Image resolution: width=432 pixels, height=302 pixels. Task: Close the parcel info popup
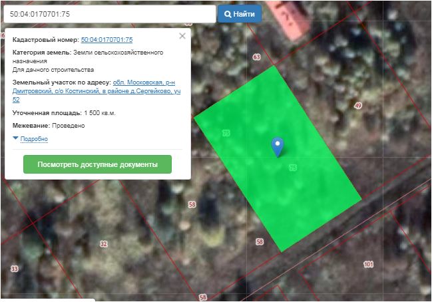[182, 36]
